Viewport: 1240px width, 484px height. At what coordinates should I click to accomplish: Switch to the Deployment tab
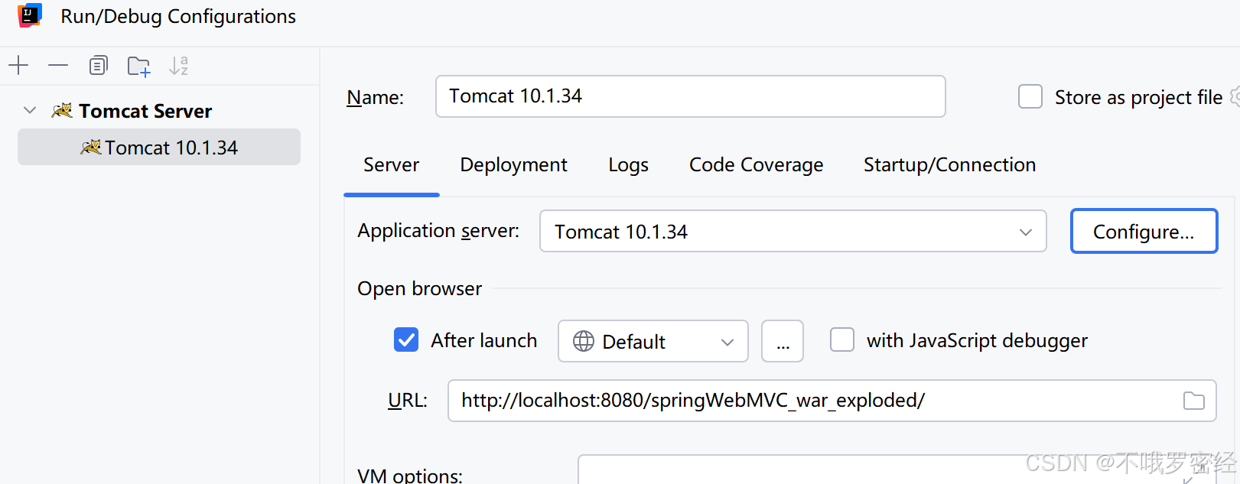[513, 165]
